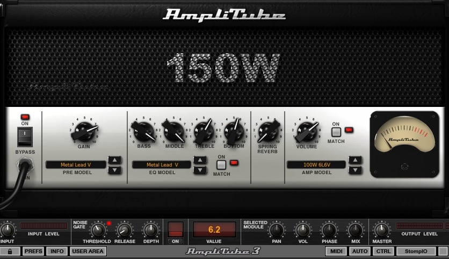This screenshot has height=259, width=449.
Task: Toggle the Amp Model Match button
Action: [336, 132]
